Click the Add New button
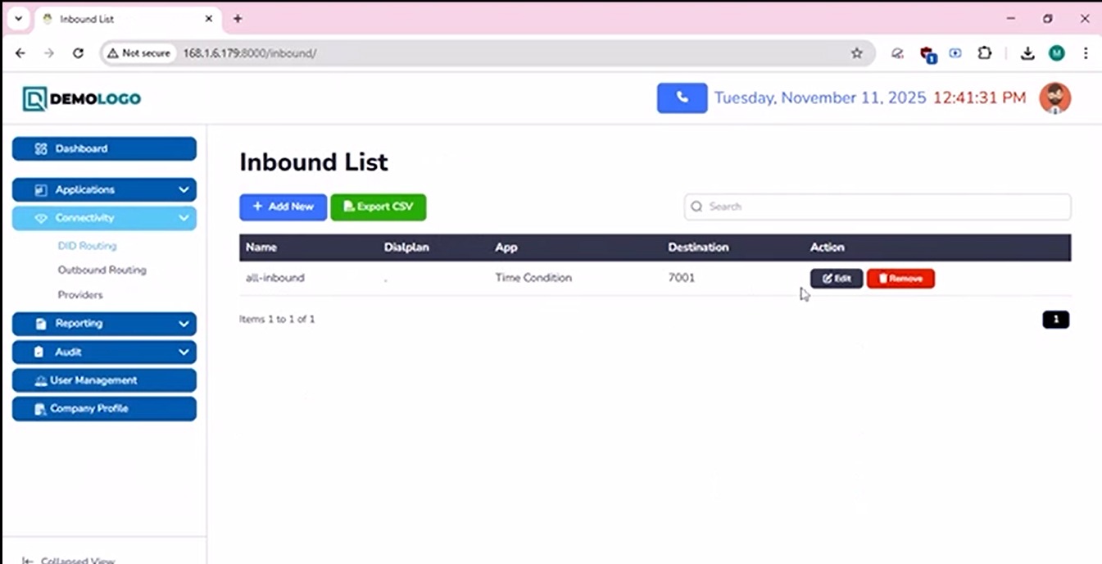This screenshot has width=1102, height=564. click(x=283, y=207)
